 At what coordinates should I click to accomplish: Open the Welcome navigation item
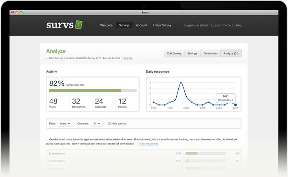106,25
